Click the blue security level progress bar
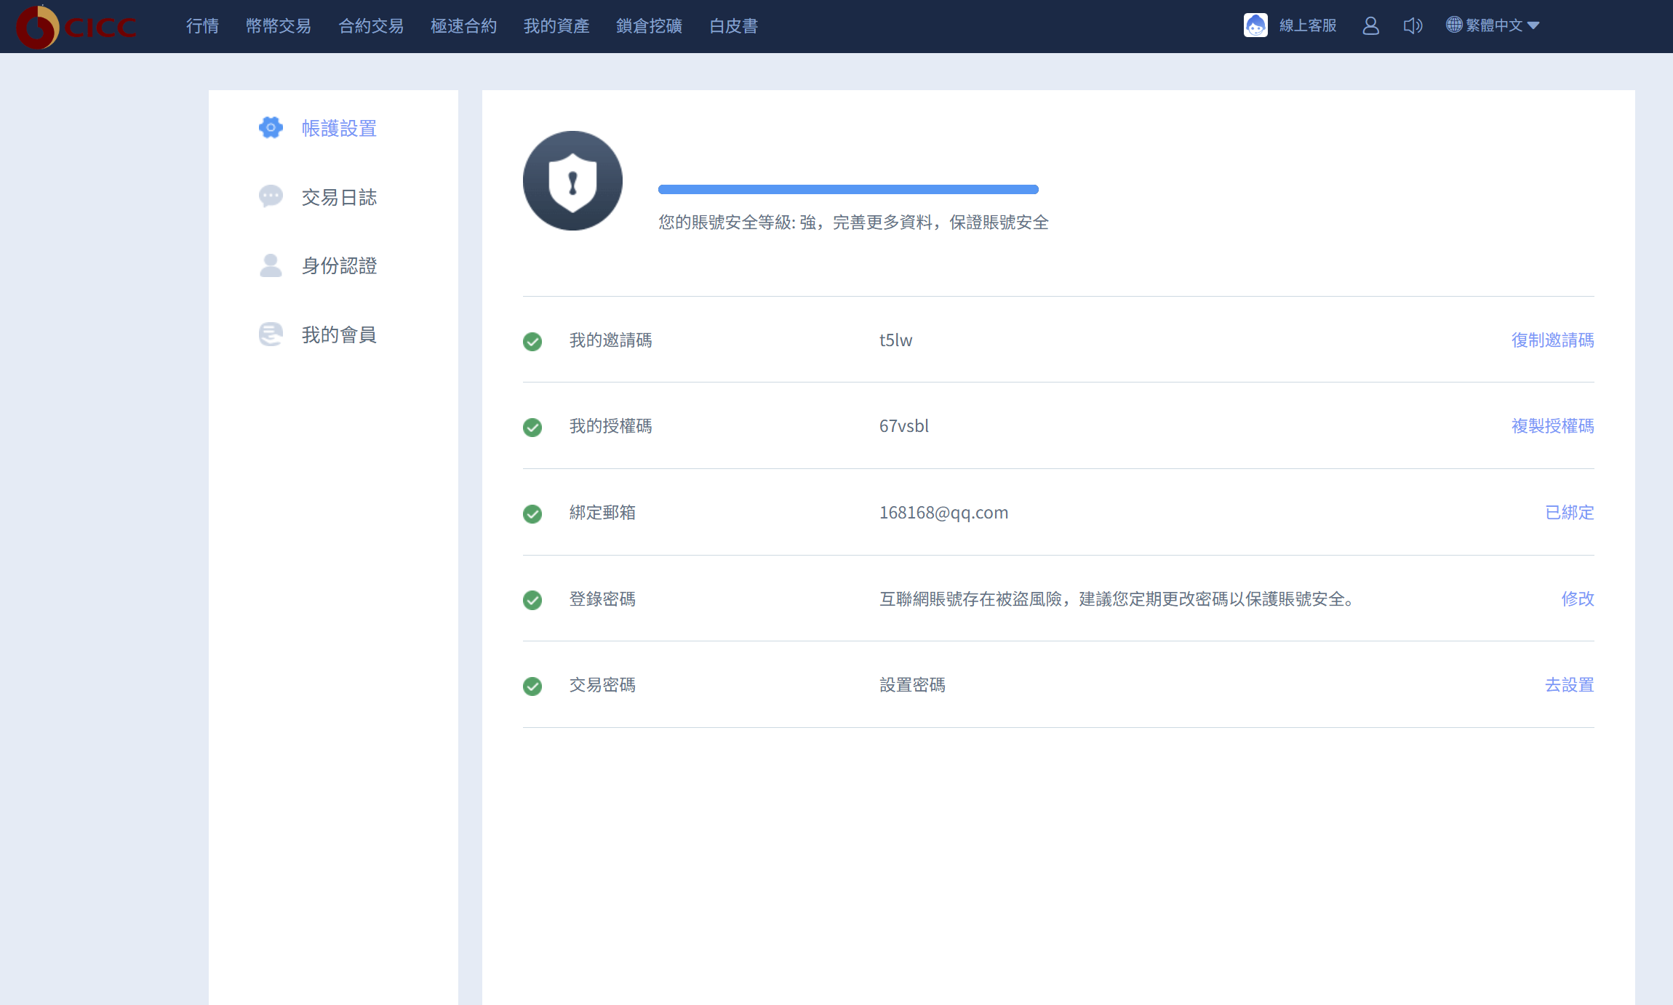This screenshot has width=1673, height=1005. pos(848,189)
